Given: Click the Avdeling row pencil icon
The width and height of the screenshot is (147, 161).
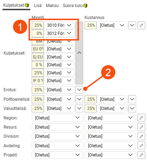Looking at the screenshot, I should (x=141, y=145).
